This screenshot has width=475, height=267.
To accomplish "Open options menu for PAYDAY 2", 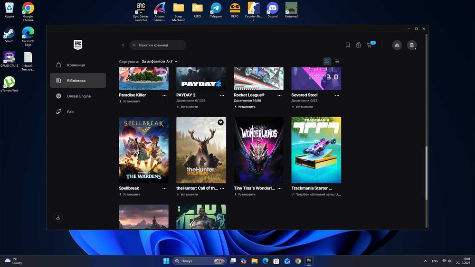I will click(x=222, y=95).
